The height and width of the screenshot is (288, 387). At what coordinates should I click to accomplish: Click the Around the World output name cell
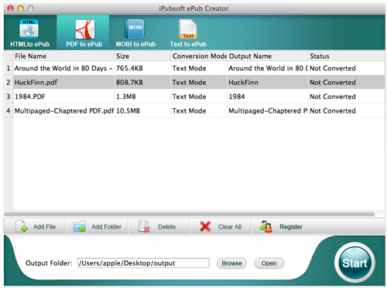point(268,68)
